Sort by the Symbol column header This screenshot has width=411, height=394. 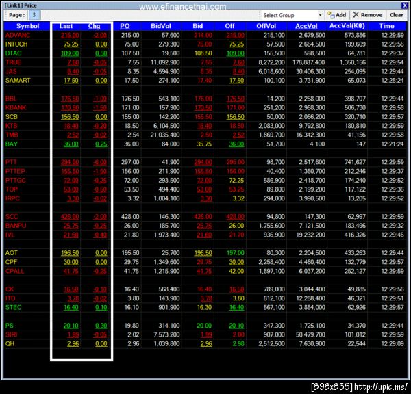27,26
